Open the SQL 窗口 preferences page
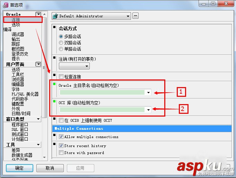Image resolution: width=236 pixels, height=178 pixels. [x=20, y=129]
